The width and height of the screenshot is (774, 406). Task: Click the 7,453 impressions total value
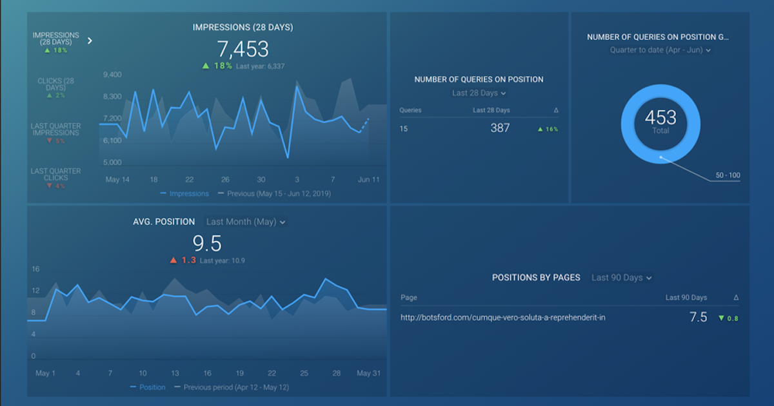[243, 49]
